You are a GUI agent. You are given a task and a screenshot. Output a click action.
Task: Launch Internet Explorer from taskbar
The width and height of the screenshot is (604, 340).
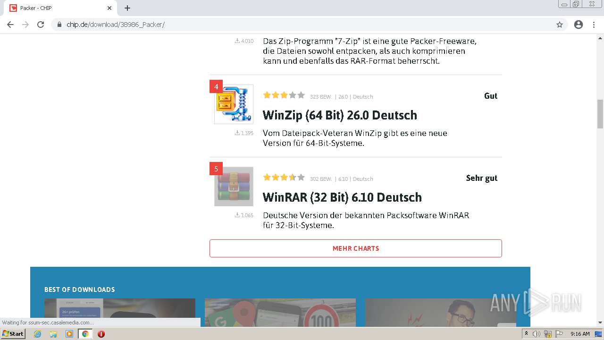click(x=37, y=334)
